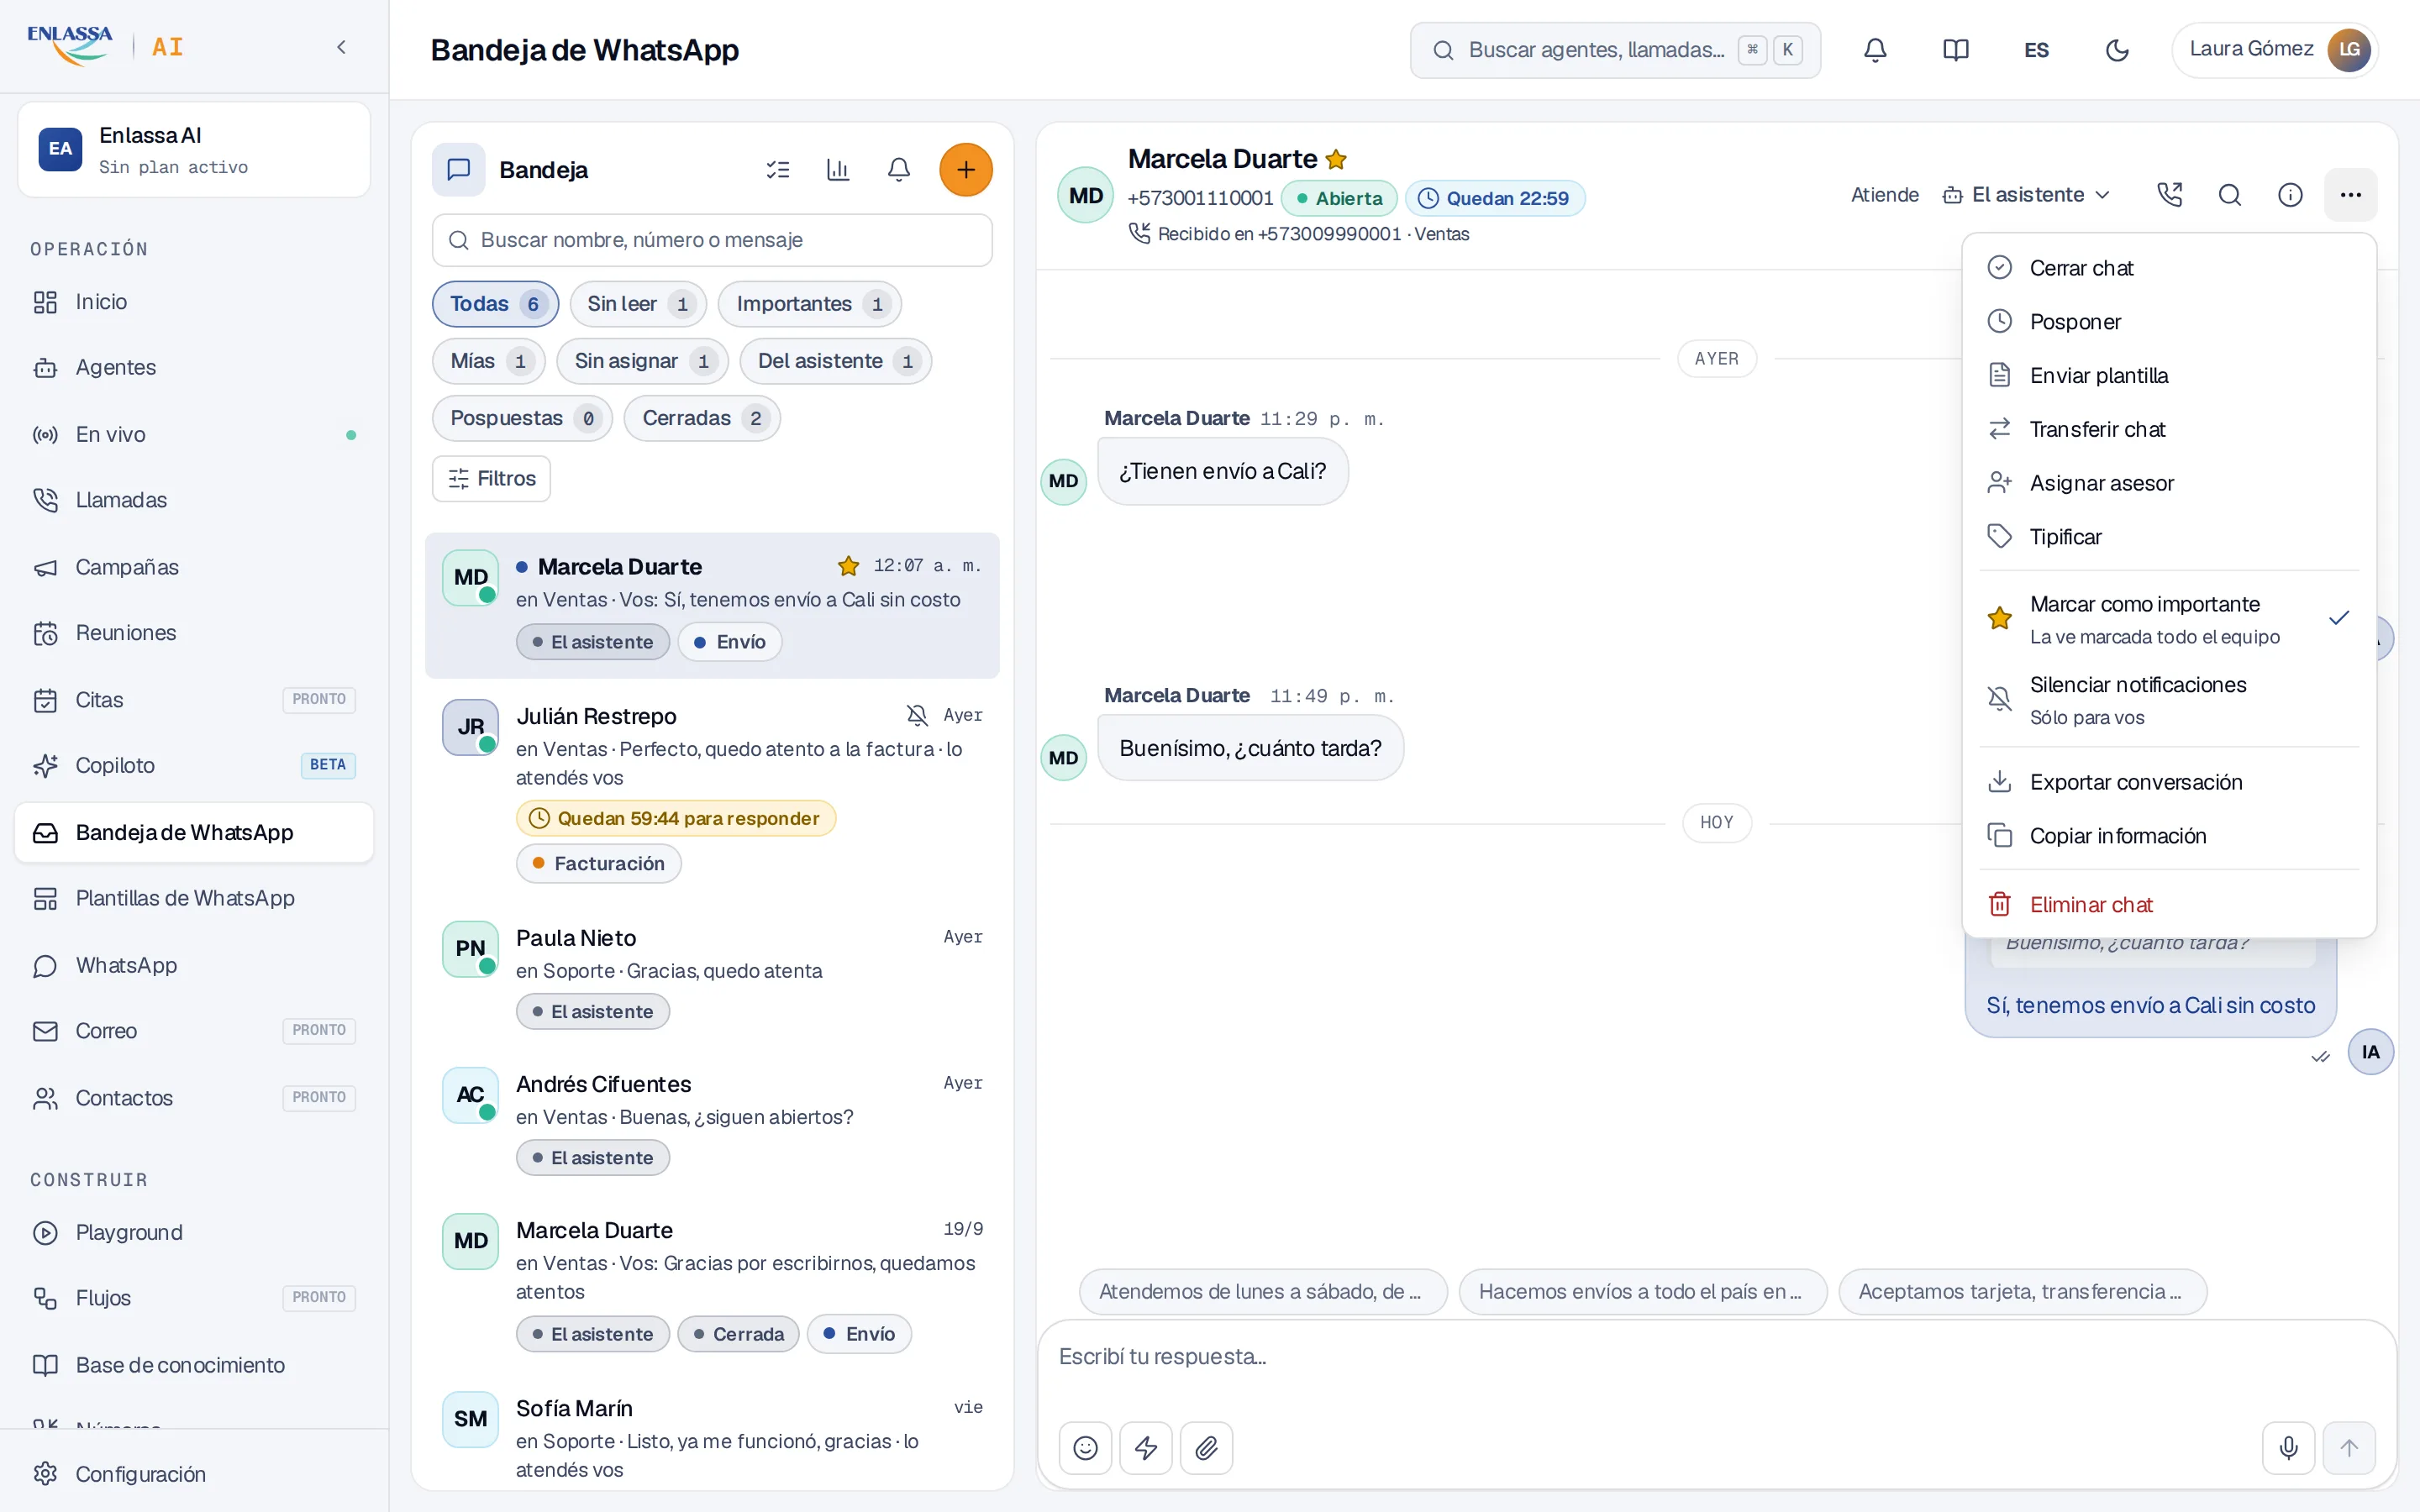Choose Cerrar chat from the menu
Viewport: 2420px width, 1512px height.
point(2169,268)
